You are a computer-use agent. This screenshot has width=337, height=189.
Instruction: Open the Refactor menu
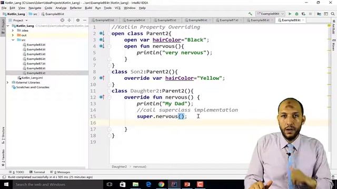coord(76,8)
